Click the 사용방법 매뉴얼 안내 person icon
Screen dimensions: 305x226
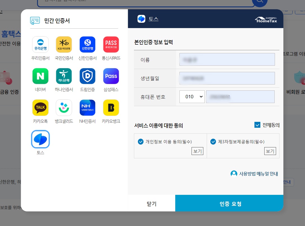234,174
